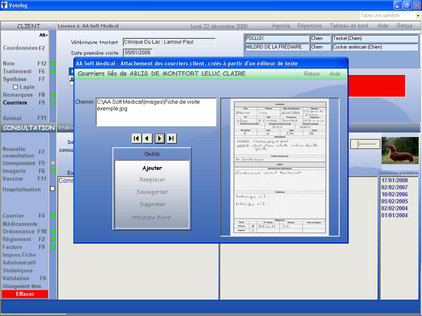Click the Date première visite field
The image size is (422, 316).
(138, 53)
